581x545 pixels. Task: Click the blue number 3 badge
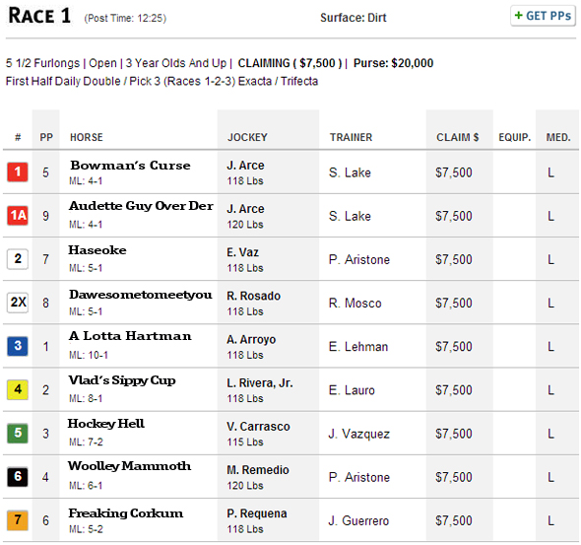[18, 346]
